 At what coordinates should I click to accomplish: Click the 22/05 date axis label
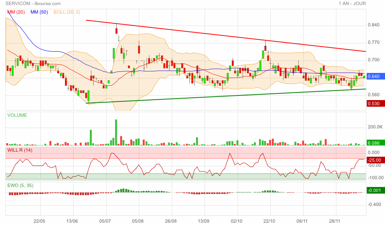[39, 221]
